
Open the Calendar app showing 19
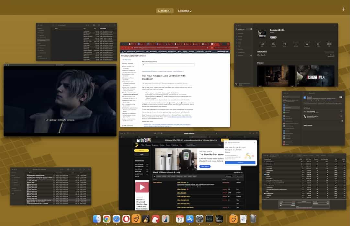click(180, 219)
